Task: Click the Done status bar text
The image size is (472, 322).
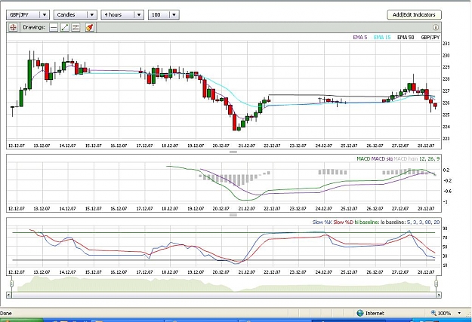Action: pyautogui.click(x=6, y=313)
